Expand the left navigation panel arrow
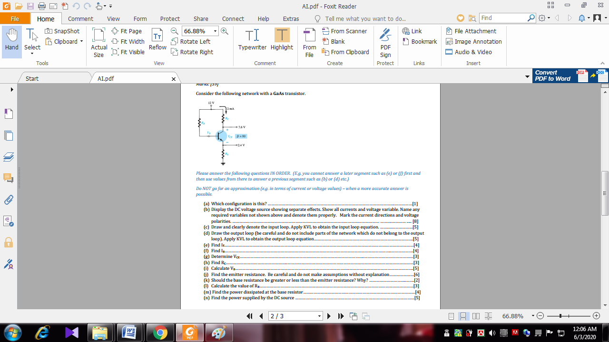This screenshot has height=342, width=609. click(x=11, y=89)
